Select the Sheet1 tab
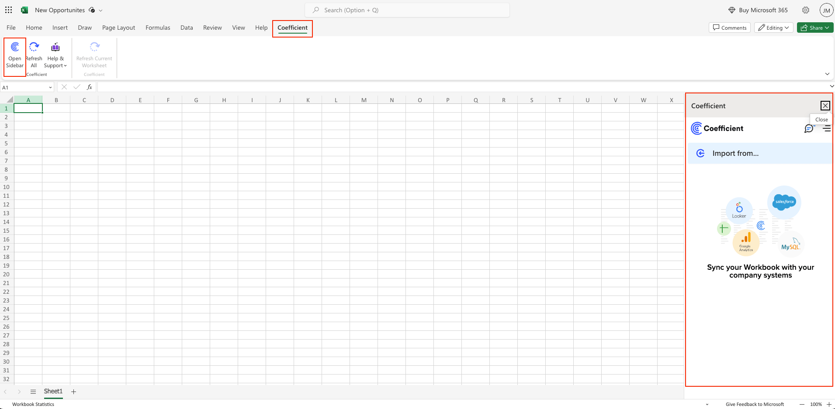This screenshot has height=409, width=835. click(53, 392)
